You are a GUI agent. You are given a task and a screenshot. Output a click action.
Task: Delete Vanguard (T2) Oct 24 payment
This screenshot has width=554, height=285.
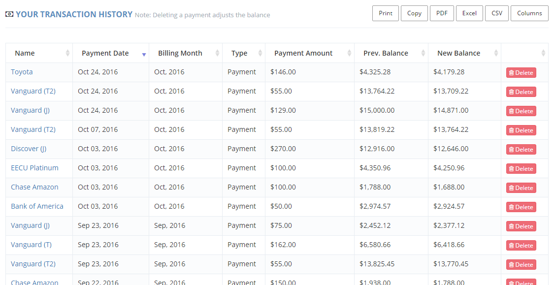(521, 92)
